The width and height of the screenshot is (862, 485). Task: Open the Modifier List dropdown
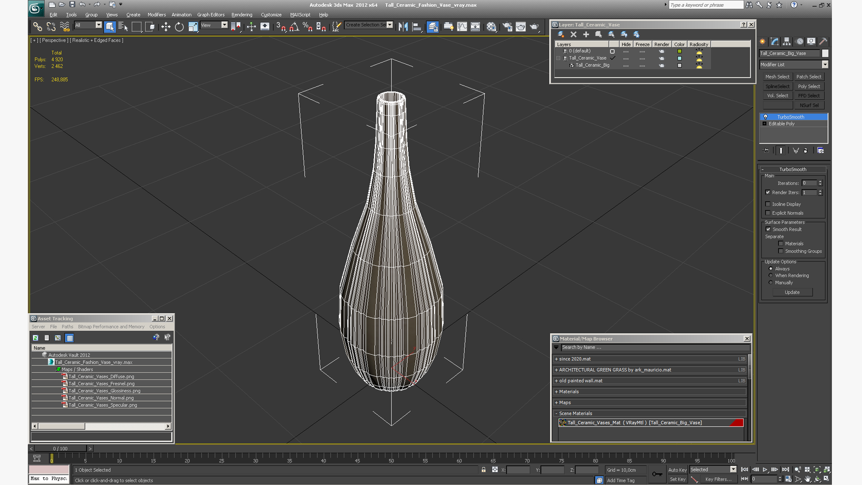pyautogui.click(x=825, y=65)
